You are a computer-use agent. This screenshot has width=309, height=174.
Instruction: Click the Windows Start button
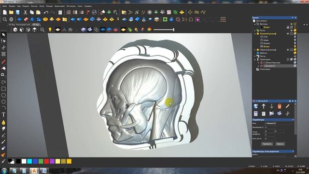tap(4, 171)
